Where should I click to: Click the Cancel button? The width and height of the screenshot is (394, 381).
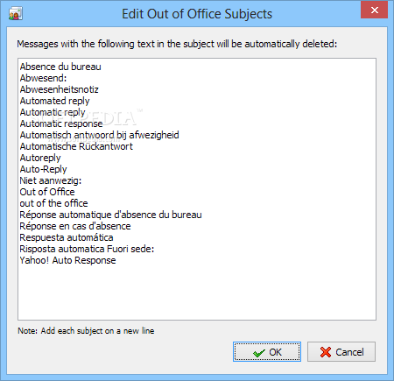click(341, 352)
